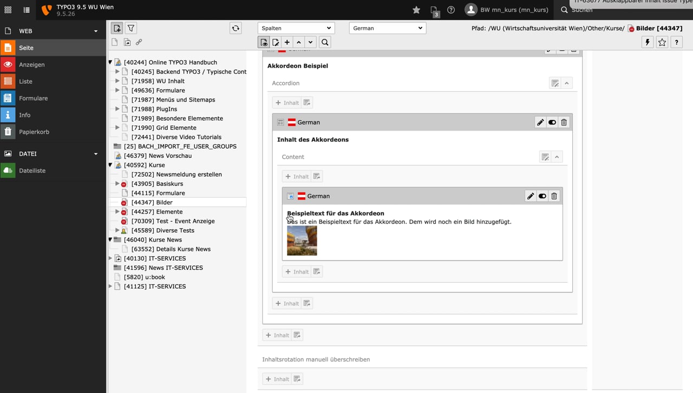Click the plus button in page toolbar
693x393 pixels.
287,42
